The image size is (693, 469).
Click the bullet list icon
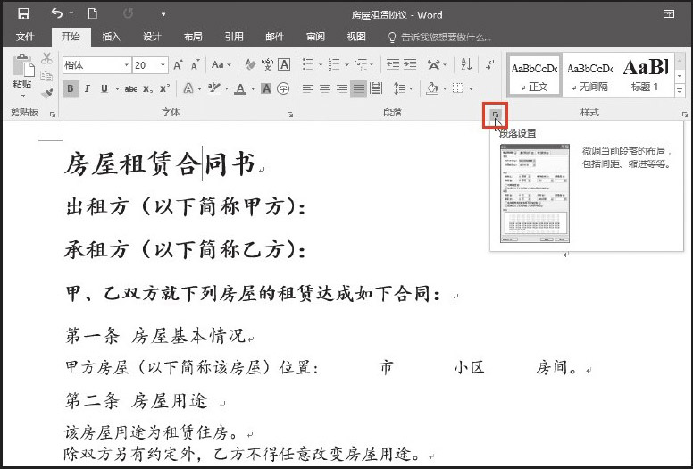click(308, 64)
